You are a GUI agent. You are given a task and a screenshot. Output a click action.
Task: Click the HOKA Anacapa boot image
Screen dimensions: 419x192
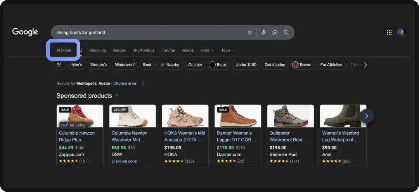(x=185, y=116)
